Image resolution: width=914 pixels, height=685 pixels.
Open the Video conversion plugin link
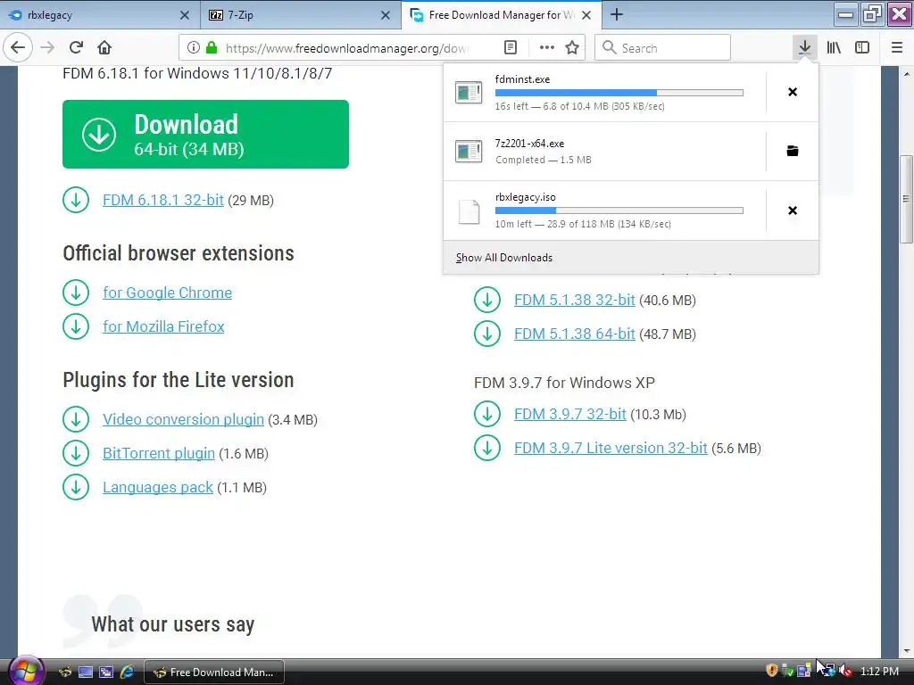pos(184,419)
